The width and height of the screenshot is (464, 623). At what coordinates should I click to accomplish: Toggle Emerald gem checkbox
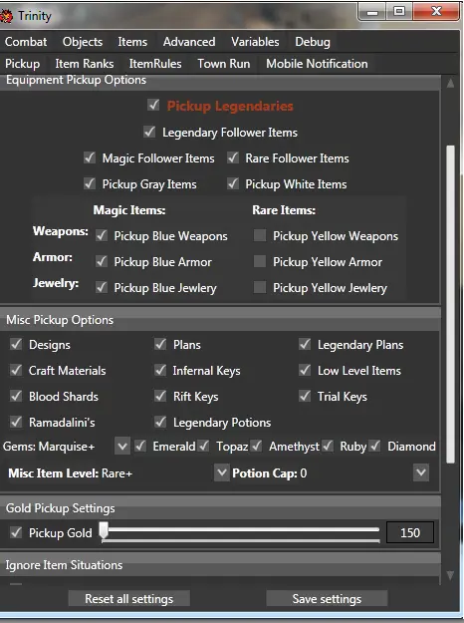pyautogui.click(x=140, y=447)
